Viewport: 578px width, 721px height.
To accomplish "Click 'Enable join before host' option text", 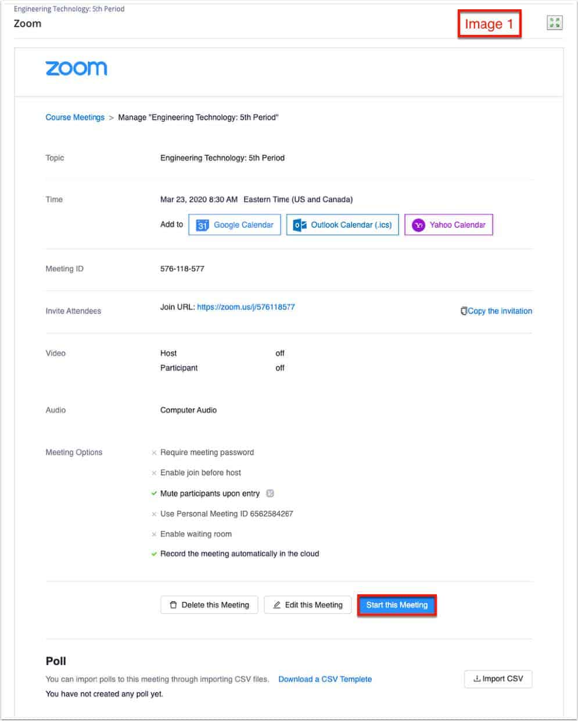I will [200, 473].
